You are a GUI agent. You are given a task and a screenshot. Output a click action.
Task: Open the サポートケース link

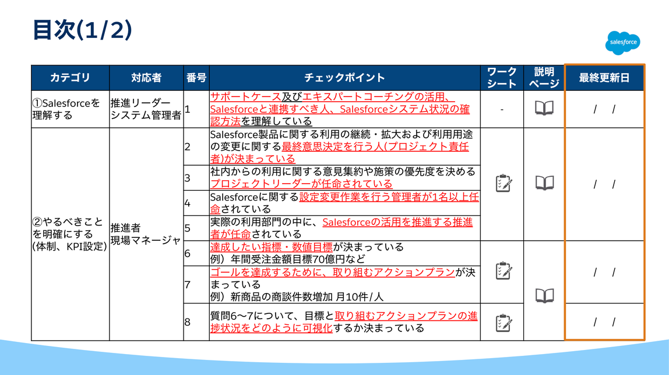(245, 97)
